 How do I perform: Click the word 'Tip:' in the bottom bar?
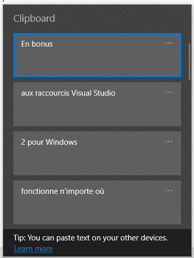[x=20, y=238]
